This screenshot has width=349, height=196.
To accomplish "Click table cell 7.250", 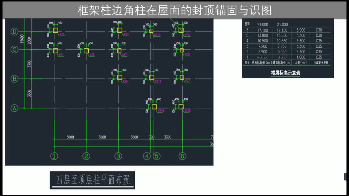I will pyautogui.click(x=282, y=47).
